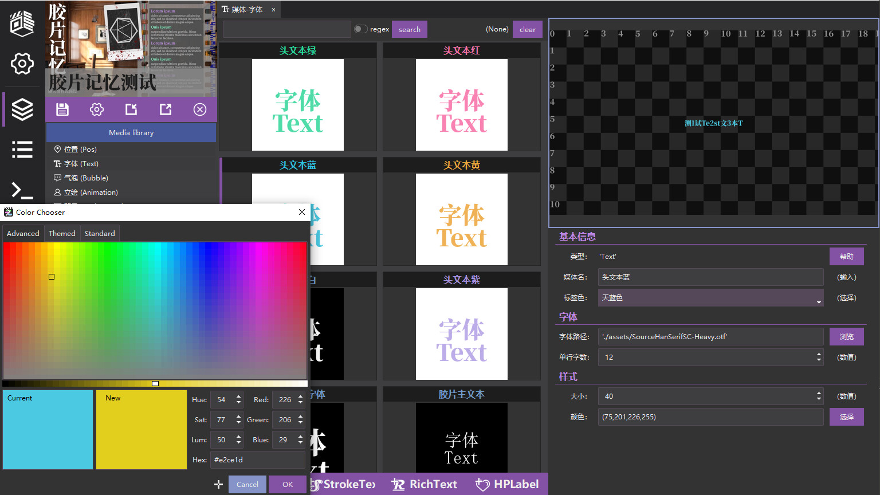Click the import media icon
This screenshot has width=880, height=495.
131,109
